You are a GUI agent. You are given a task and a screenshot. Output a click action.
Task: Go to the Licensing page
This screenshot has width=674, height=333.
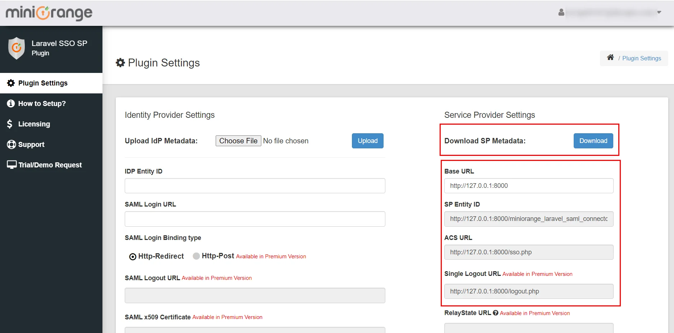click(51, 124)
